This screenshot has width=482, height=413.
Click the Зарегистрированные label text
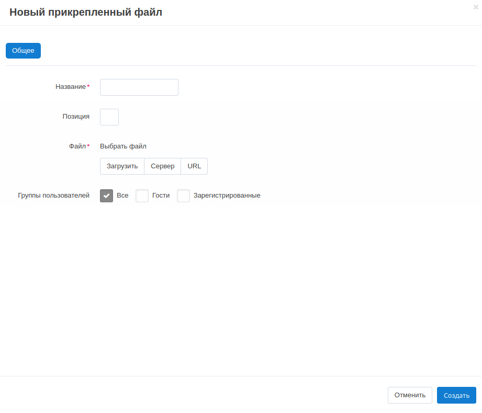click(x=227, y=196)
